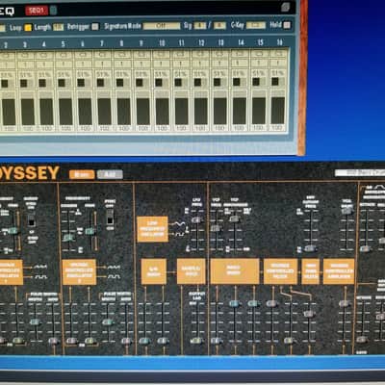Select the LFO square waveform icon
The width and height of the screenshot is (385, 385).
(180, 235)
